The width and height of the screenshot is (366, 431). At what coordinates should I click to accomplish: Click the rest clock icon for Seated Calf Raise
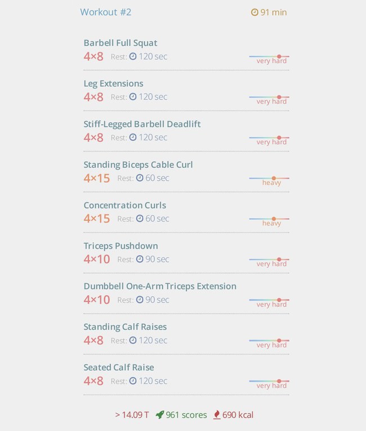pos(133,381)
